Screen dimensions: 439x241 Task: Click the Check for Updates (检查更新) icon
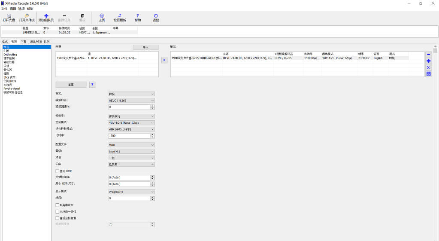coord(120,16)
